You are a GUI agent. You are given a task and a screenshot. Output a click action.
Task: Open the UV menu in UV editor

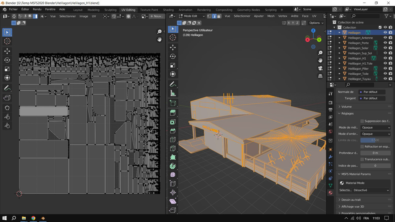click(94, 16)
